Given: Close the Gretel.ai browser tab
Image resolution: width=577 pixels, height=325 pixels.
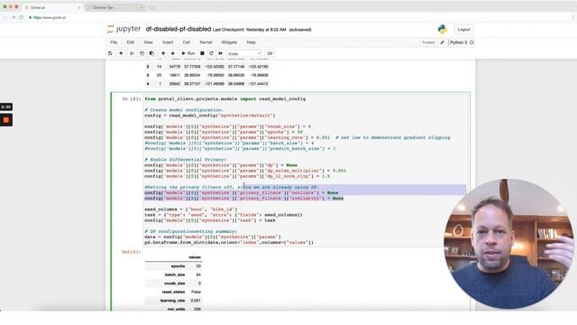Looking at the screenshot, I should coord(78,7).
